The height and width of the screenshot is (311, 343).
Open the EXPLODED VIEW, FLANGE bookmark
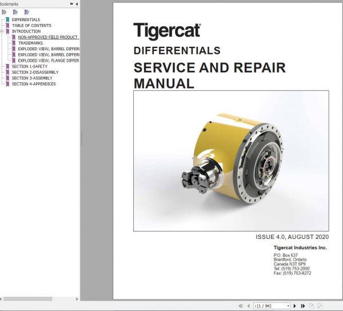49,61
